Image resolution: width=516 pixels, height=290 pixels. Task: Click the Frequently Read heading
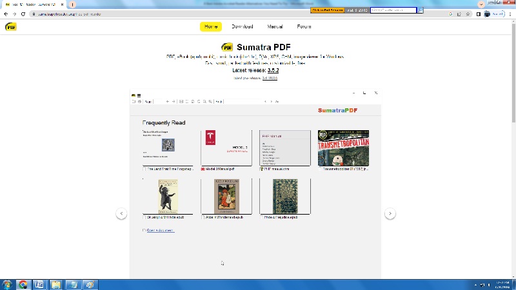164,122
